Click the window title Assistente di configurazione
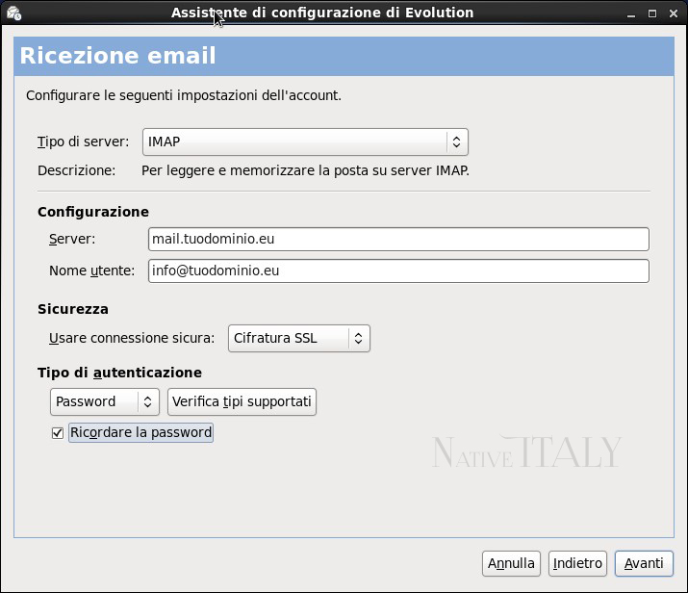Image resolution: width=688 pixels, height=593 pixels. point(322,13)
